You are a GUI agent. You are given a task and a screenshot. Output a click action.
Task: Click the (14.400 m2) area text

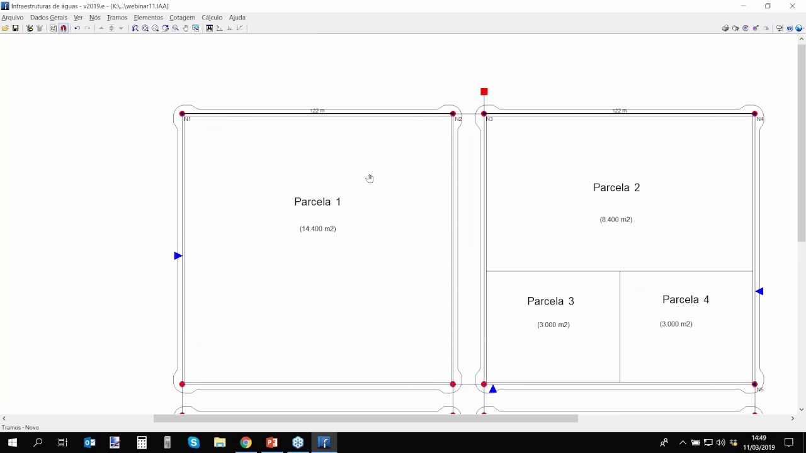318,229
